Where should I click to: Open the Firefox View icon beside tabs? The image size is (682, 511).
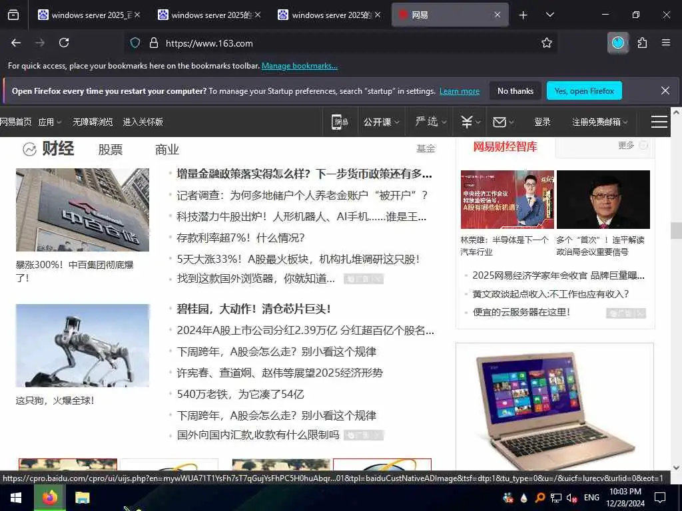(13, 15)
